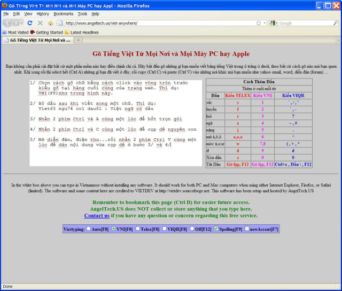Open the Bookmarks menu
This screenshot has height=291, width=342.
(64, 13)
